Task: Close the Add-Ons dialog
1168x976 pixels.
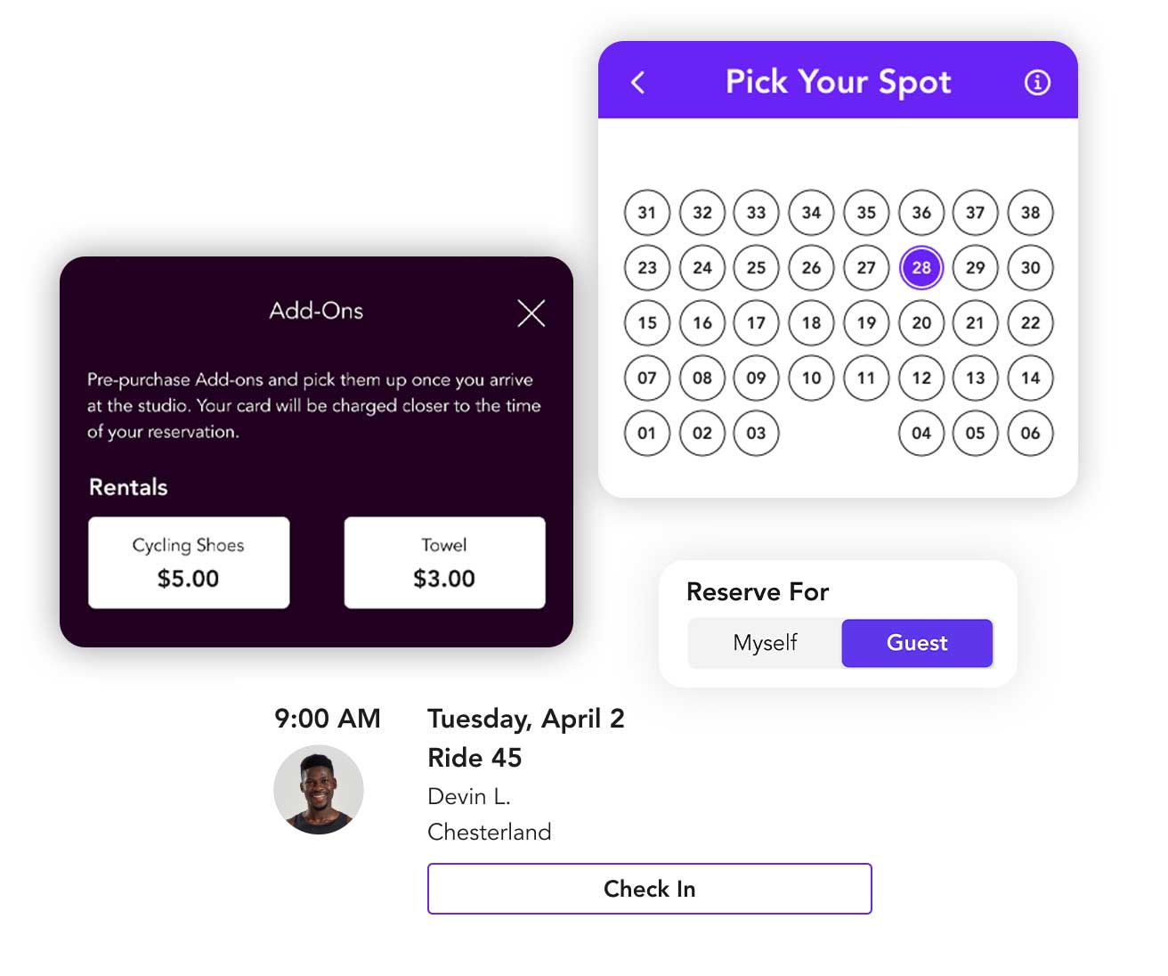Action: click(531, 313)
